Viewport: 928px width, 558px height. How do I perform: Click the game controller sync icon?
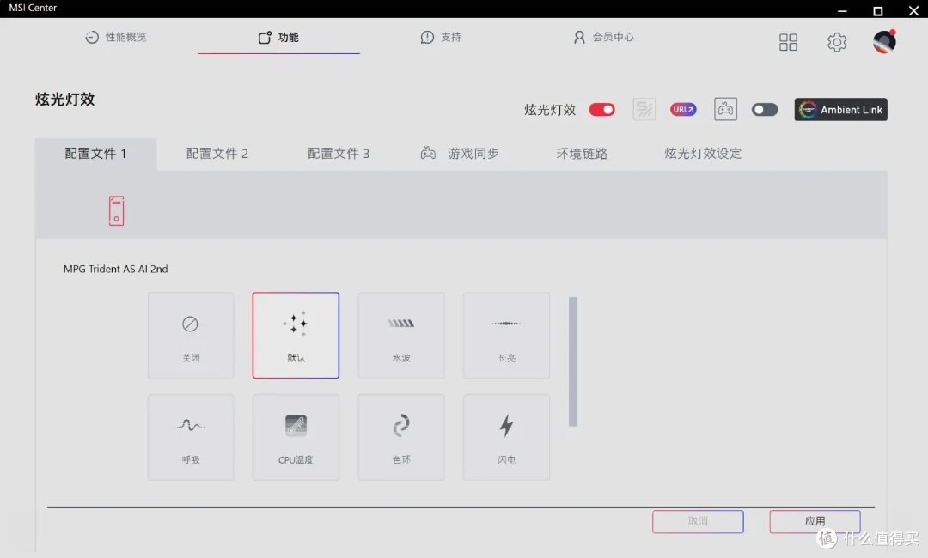point(725,109)
